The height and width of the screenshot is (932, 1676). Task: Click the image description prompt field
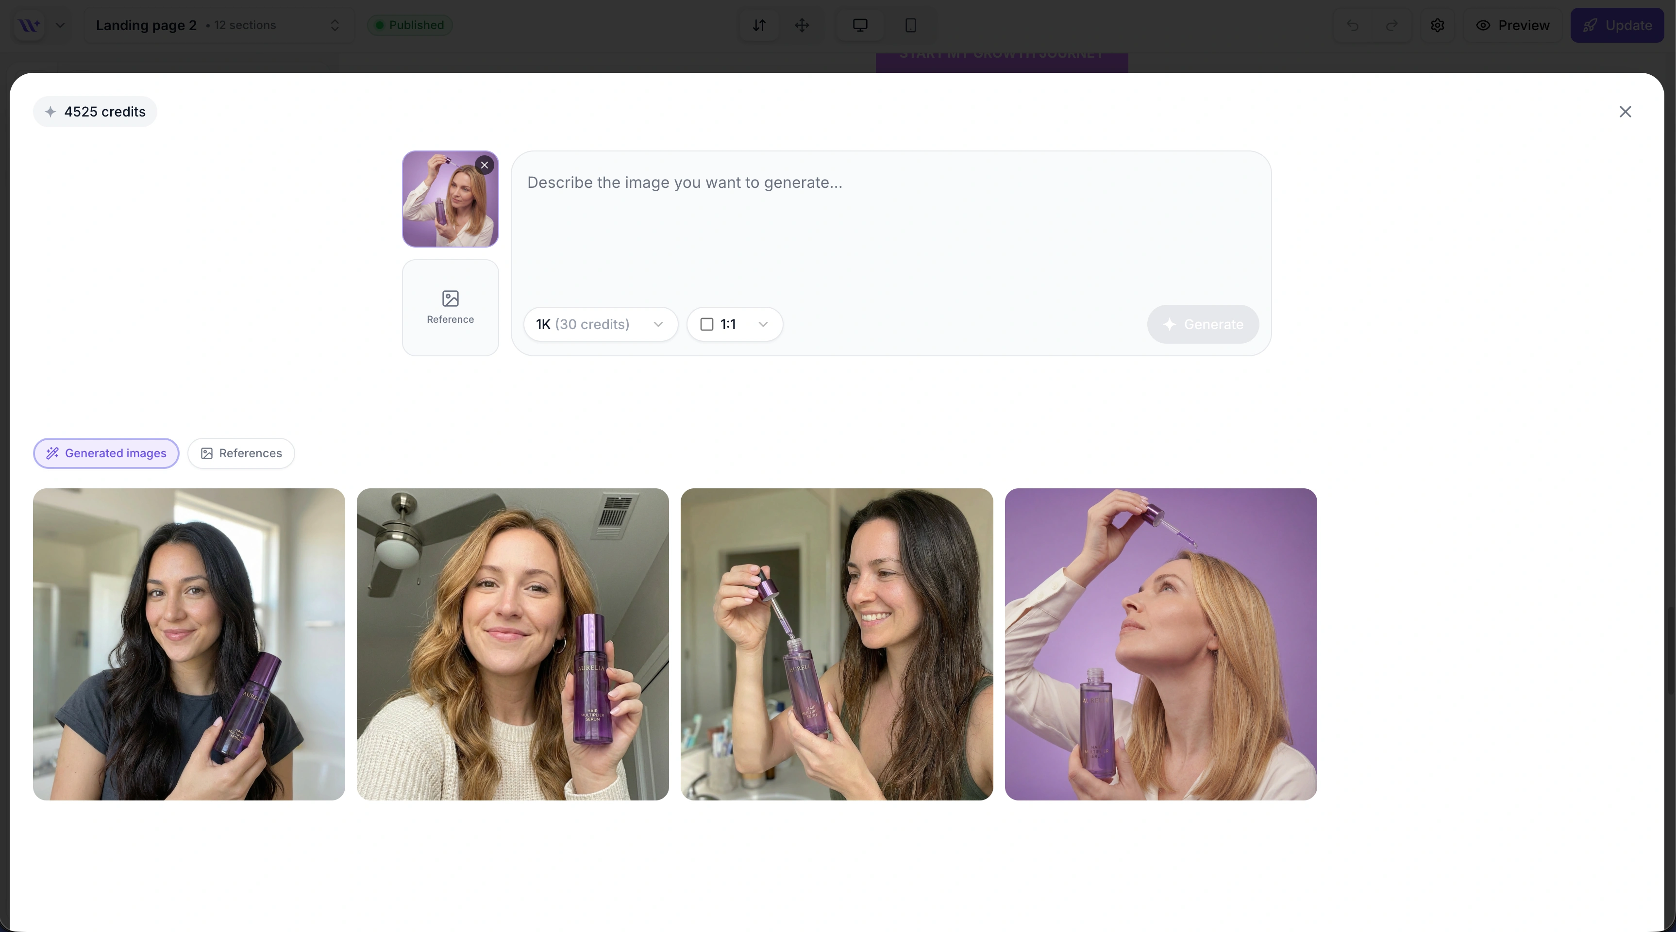(x=891, y=228)
